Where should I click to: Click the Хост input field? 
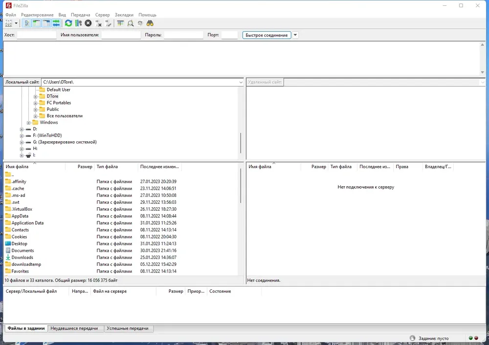coord(37,35)
